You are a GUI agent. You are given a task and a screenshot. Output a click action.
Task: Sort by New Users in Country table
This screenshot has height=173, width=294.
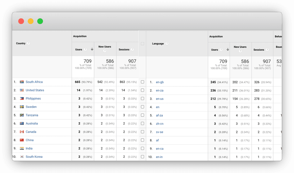105,47
